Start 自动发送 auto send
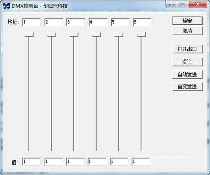210x175 pixels. click(x=187, y=74)
